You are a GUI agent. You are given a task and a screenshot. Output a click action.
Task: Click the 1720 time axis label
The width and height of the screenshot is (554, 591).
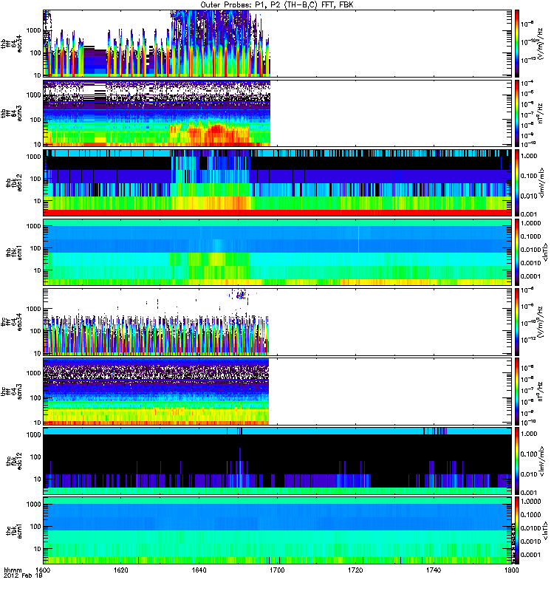(x=355, y=570)
